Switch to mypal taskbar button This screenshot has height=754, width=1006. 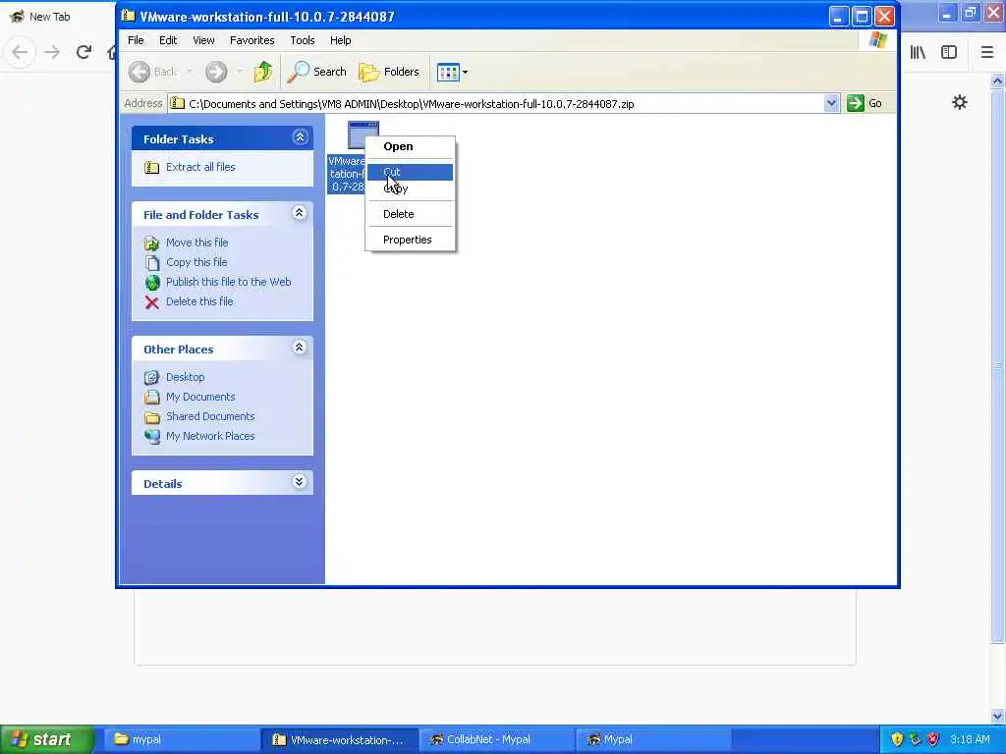[180, 739]
